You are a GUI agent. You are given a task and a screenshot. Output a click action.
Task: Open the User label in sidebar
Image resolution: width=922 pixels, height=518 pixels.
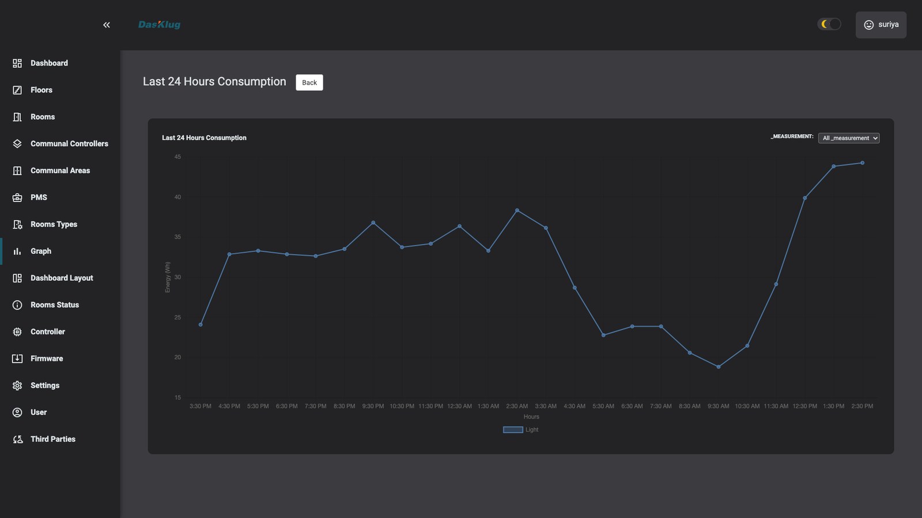click(x=39, y=412)
